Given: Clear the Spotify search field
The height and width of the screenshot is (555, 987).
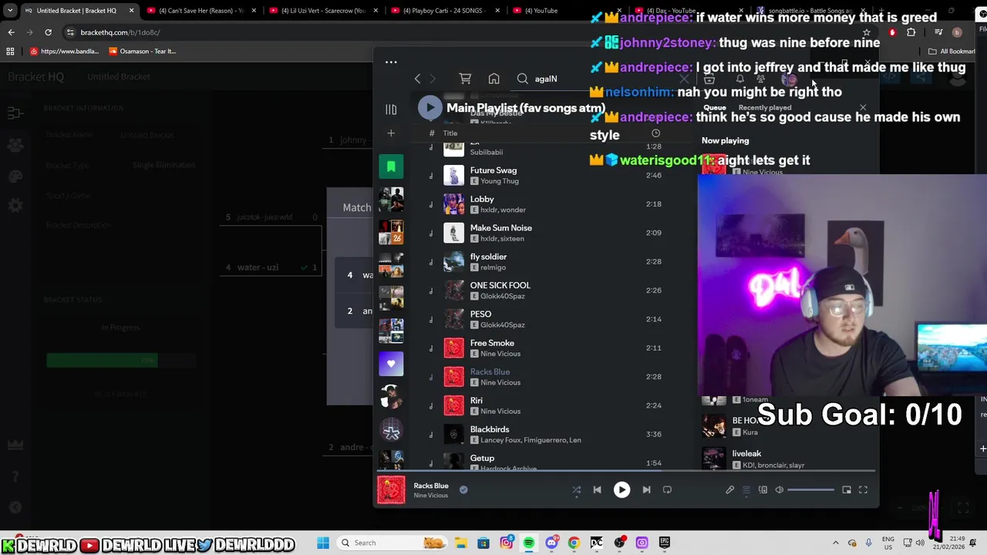Looking at the screenshot, I should [x=684, y=79].
